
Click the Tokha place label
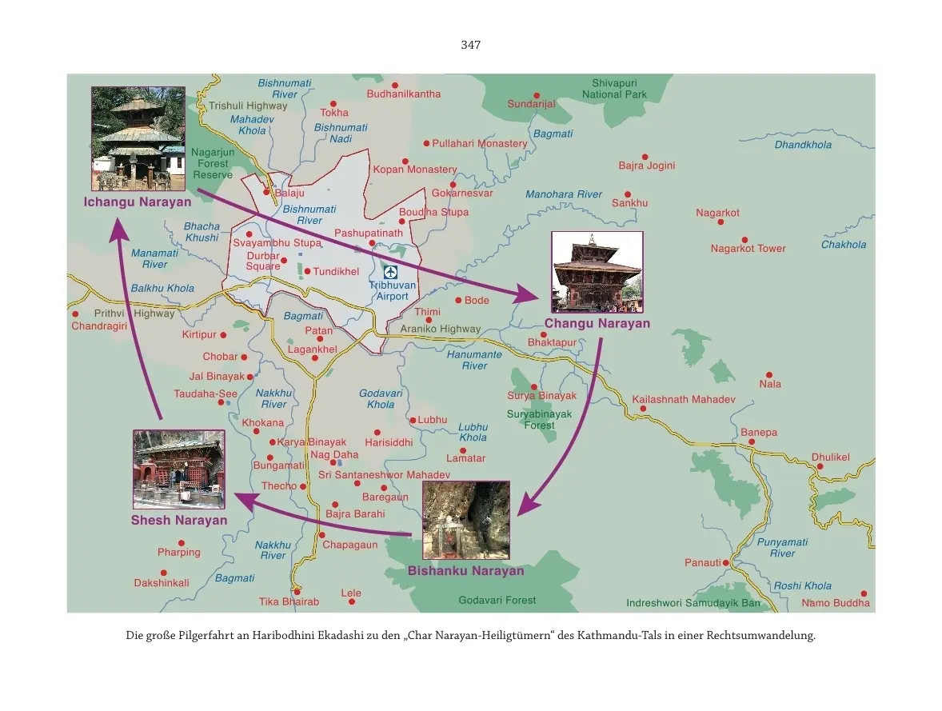click(334, 113)
